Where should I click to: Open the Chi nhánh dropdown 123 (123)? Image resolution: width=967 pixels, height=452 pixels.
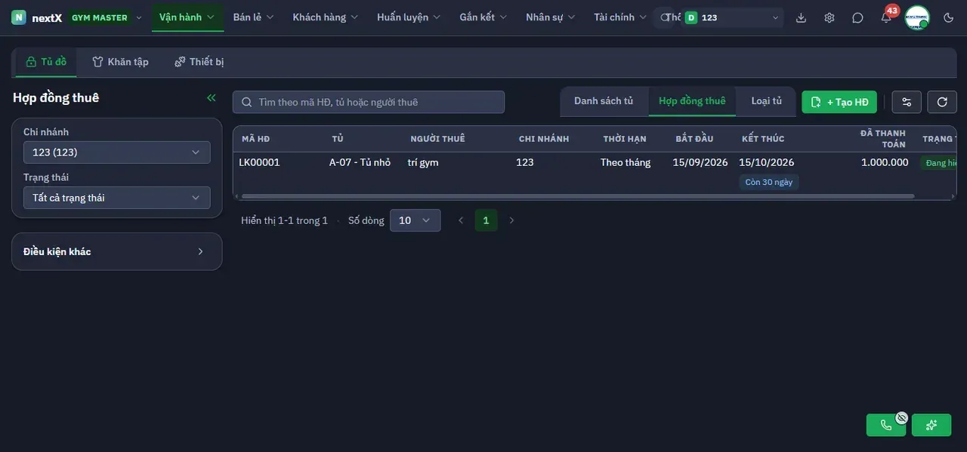pyautogui.click(x=117, y=152)
